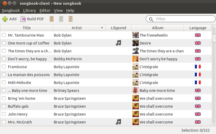Open the Editor menu
This screenshot has height=134, width=216.
45,11
